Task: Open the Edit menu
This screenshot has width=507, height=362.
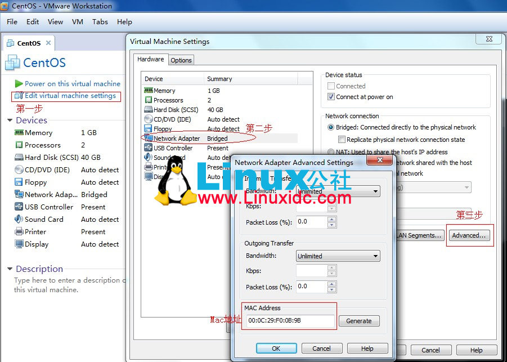Action: pyautogui.click(x=33, y=21)
